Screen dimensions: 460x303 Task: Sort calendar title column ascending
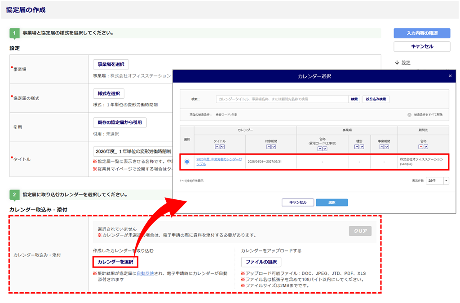pos(217,147)
